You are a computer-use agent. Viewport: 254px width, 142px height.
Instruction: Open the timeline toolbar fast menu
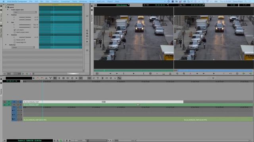point(33,78)
